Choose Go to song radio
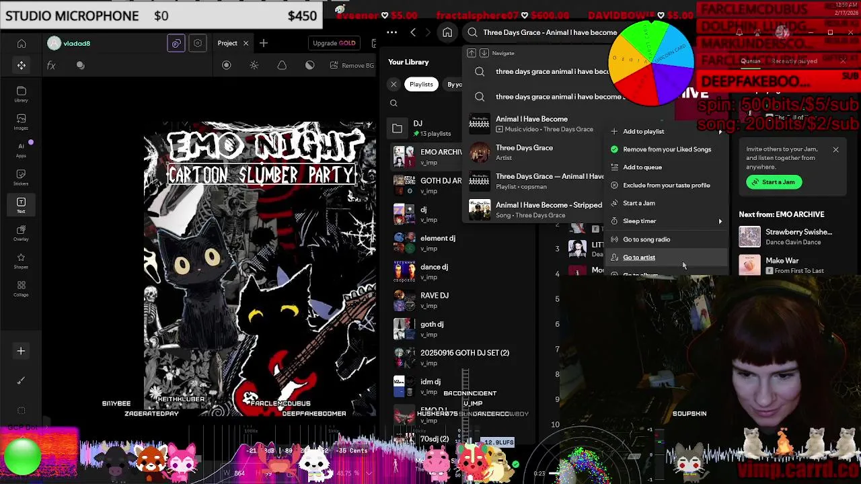 [x=666, y=239]
